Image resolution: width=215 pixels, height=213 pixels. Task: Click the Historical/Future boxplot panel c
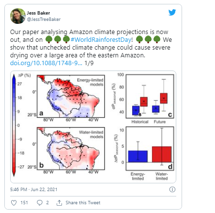click(150, 96)
